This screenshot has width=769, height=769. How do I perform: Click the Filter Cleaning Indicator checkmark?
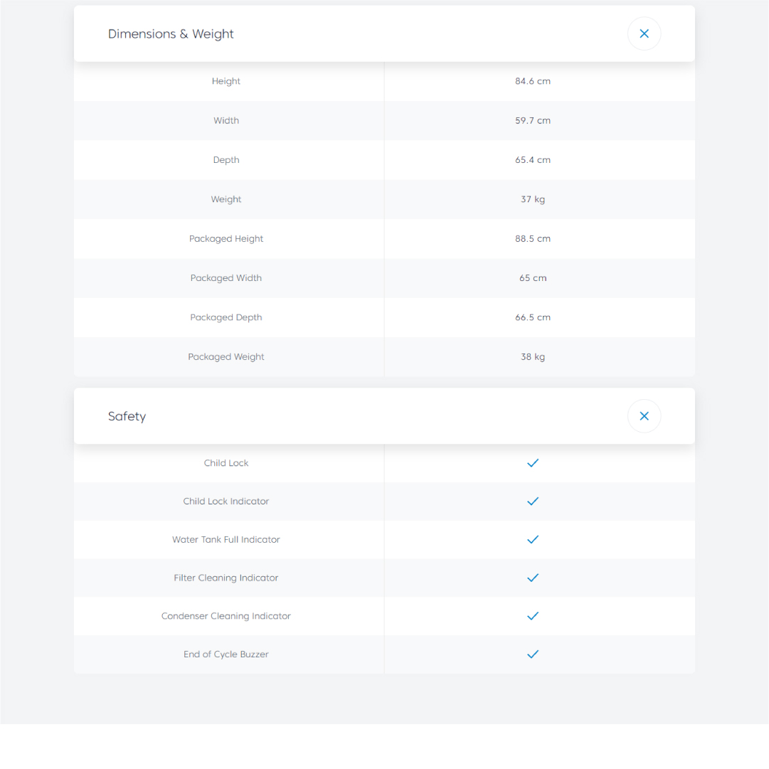533,578
